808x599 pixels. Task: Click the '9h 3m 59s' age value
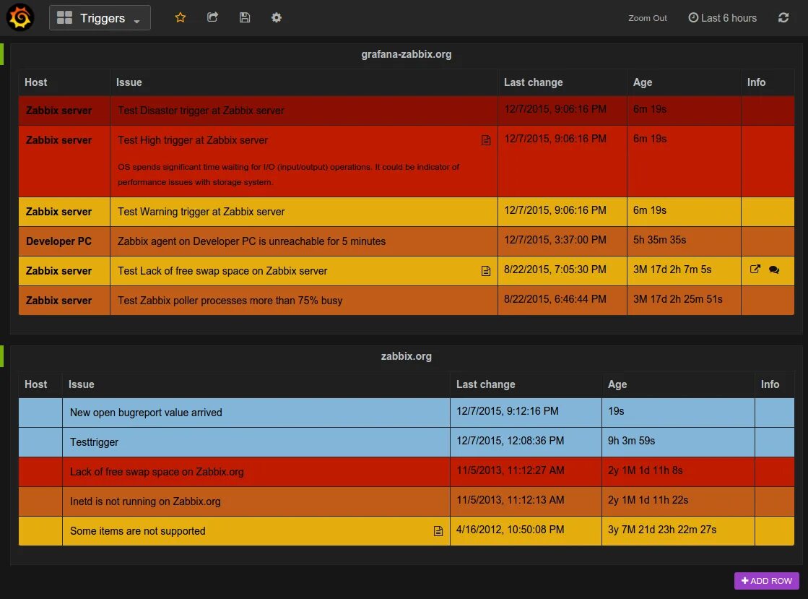click(x=631, y=441)
